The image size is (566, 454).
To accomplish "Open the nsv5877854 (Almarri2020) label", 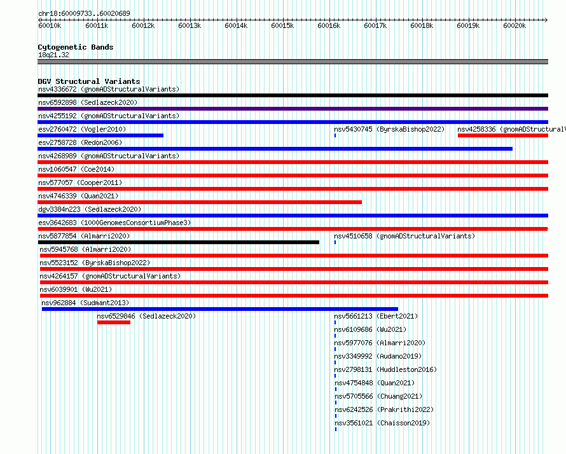I will (x=84, y=236).
